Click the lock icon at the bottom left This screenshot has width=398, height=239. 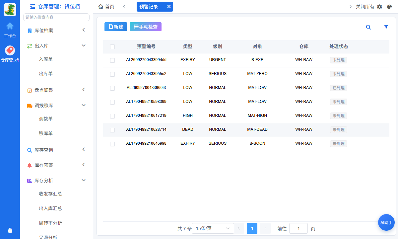click(10, 230)
